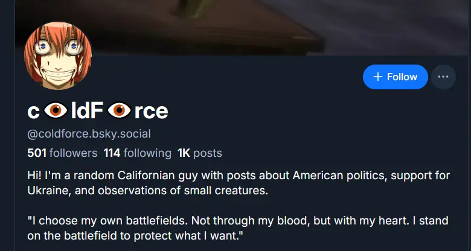Viewport: 471px width, 251px height.
Task: Click the word "Ukraine" in bio
Action: click(x=46, y=191)
